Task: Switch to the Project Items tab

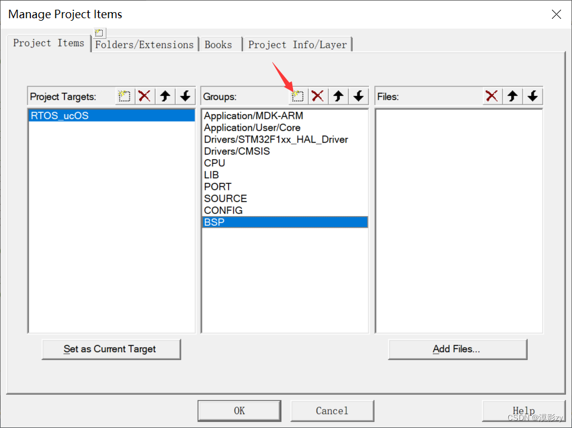Action: coord(49,43)
